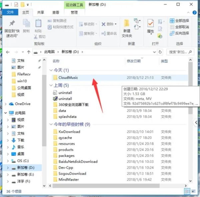Click the Pin to Quick access icon
The image size is (200, 197).
pos(12,23)
